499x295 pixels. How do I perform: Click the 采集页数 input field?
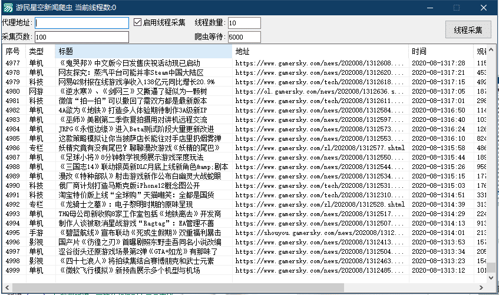coord(82,37)
